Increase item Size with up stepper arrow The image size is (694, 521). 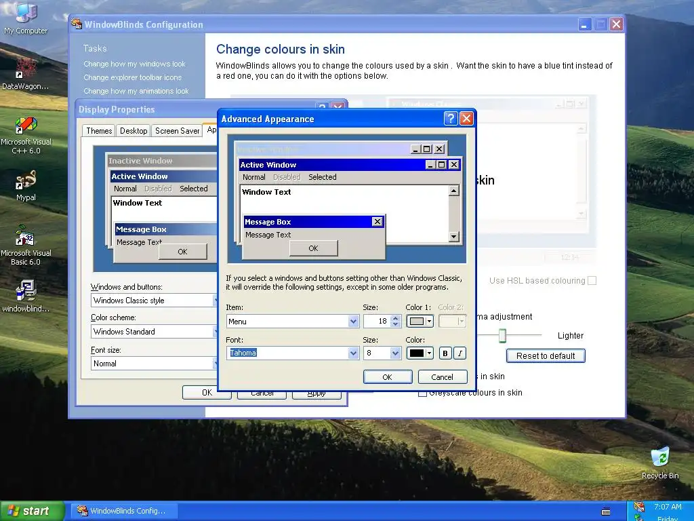[x=396, y=318]
